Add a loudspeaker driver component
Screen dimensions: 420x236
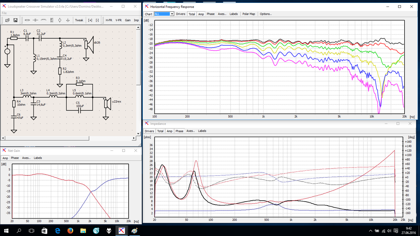52,20
